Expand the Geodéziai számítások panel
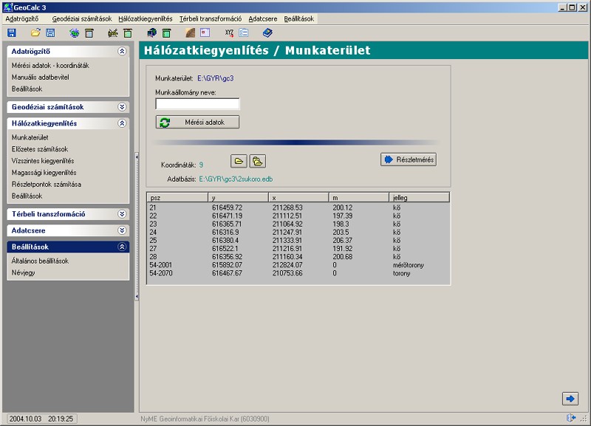The height and width of the screenshot is (426, 591). [122, 107]
